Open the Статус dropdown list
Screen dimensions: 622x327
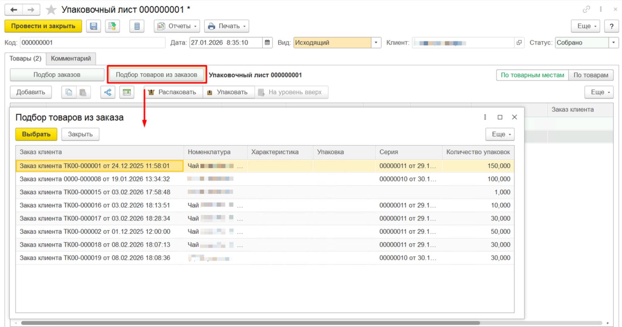point(614,42)
